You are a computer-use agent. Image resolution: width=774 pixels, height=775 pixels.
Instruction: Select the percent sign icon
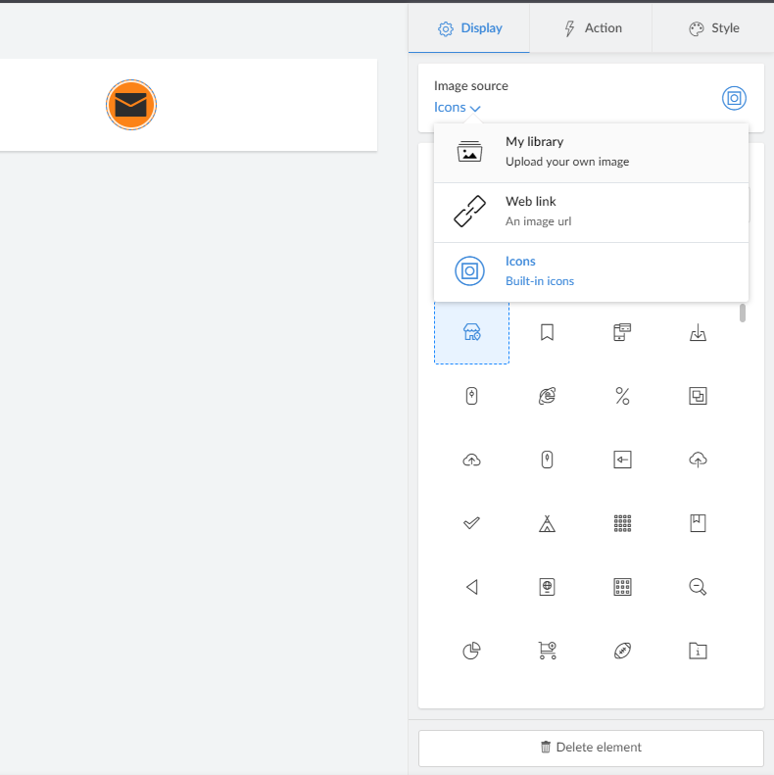(x=622, y=396)
